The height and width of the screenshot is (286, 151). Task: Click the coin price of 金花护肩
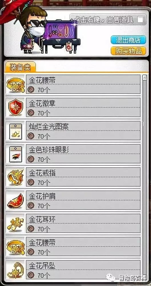coord(39,206)
